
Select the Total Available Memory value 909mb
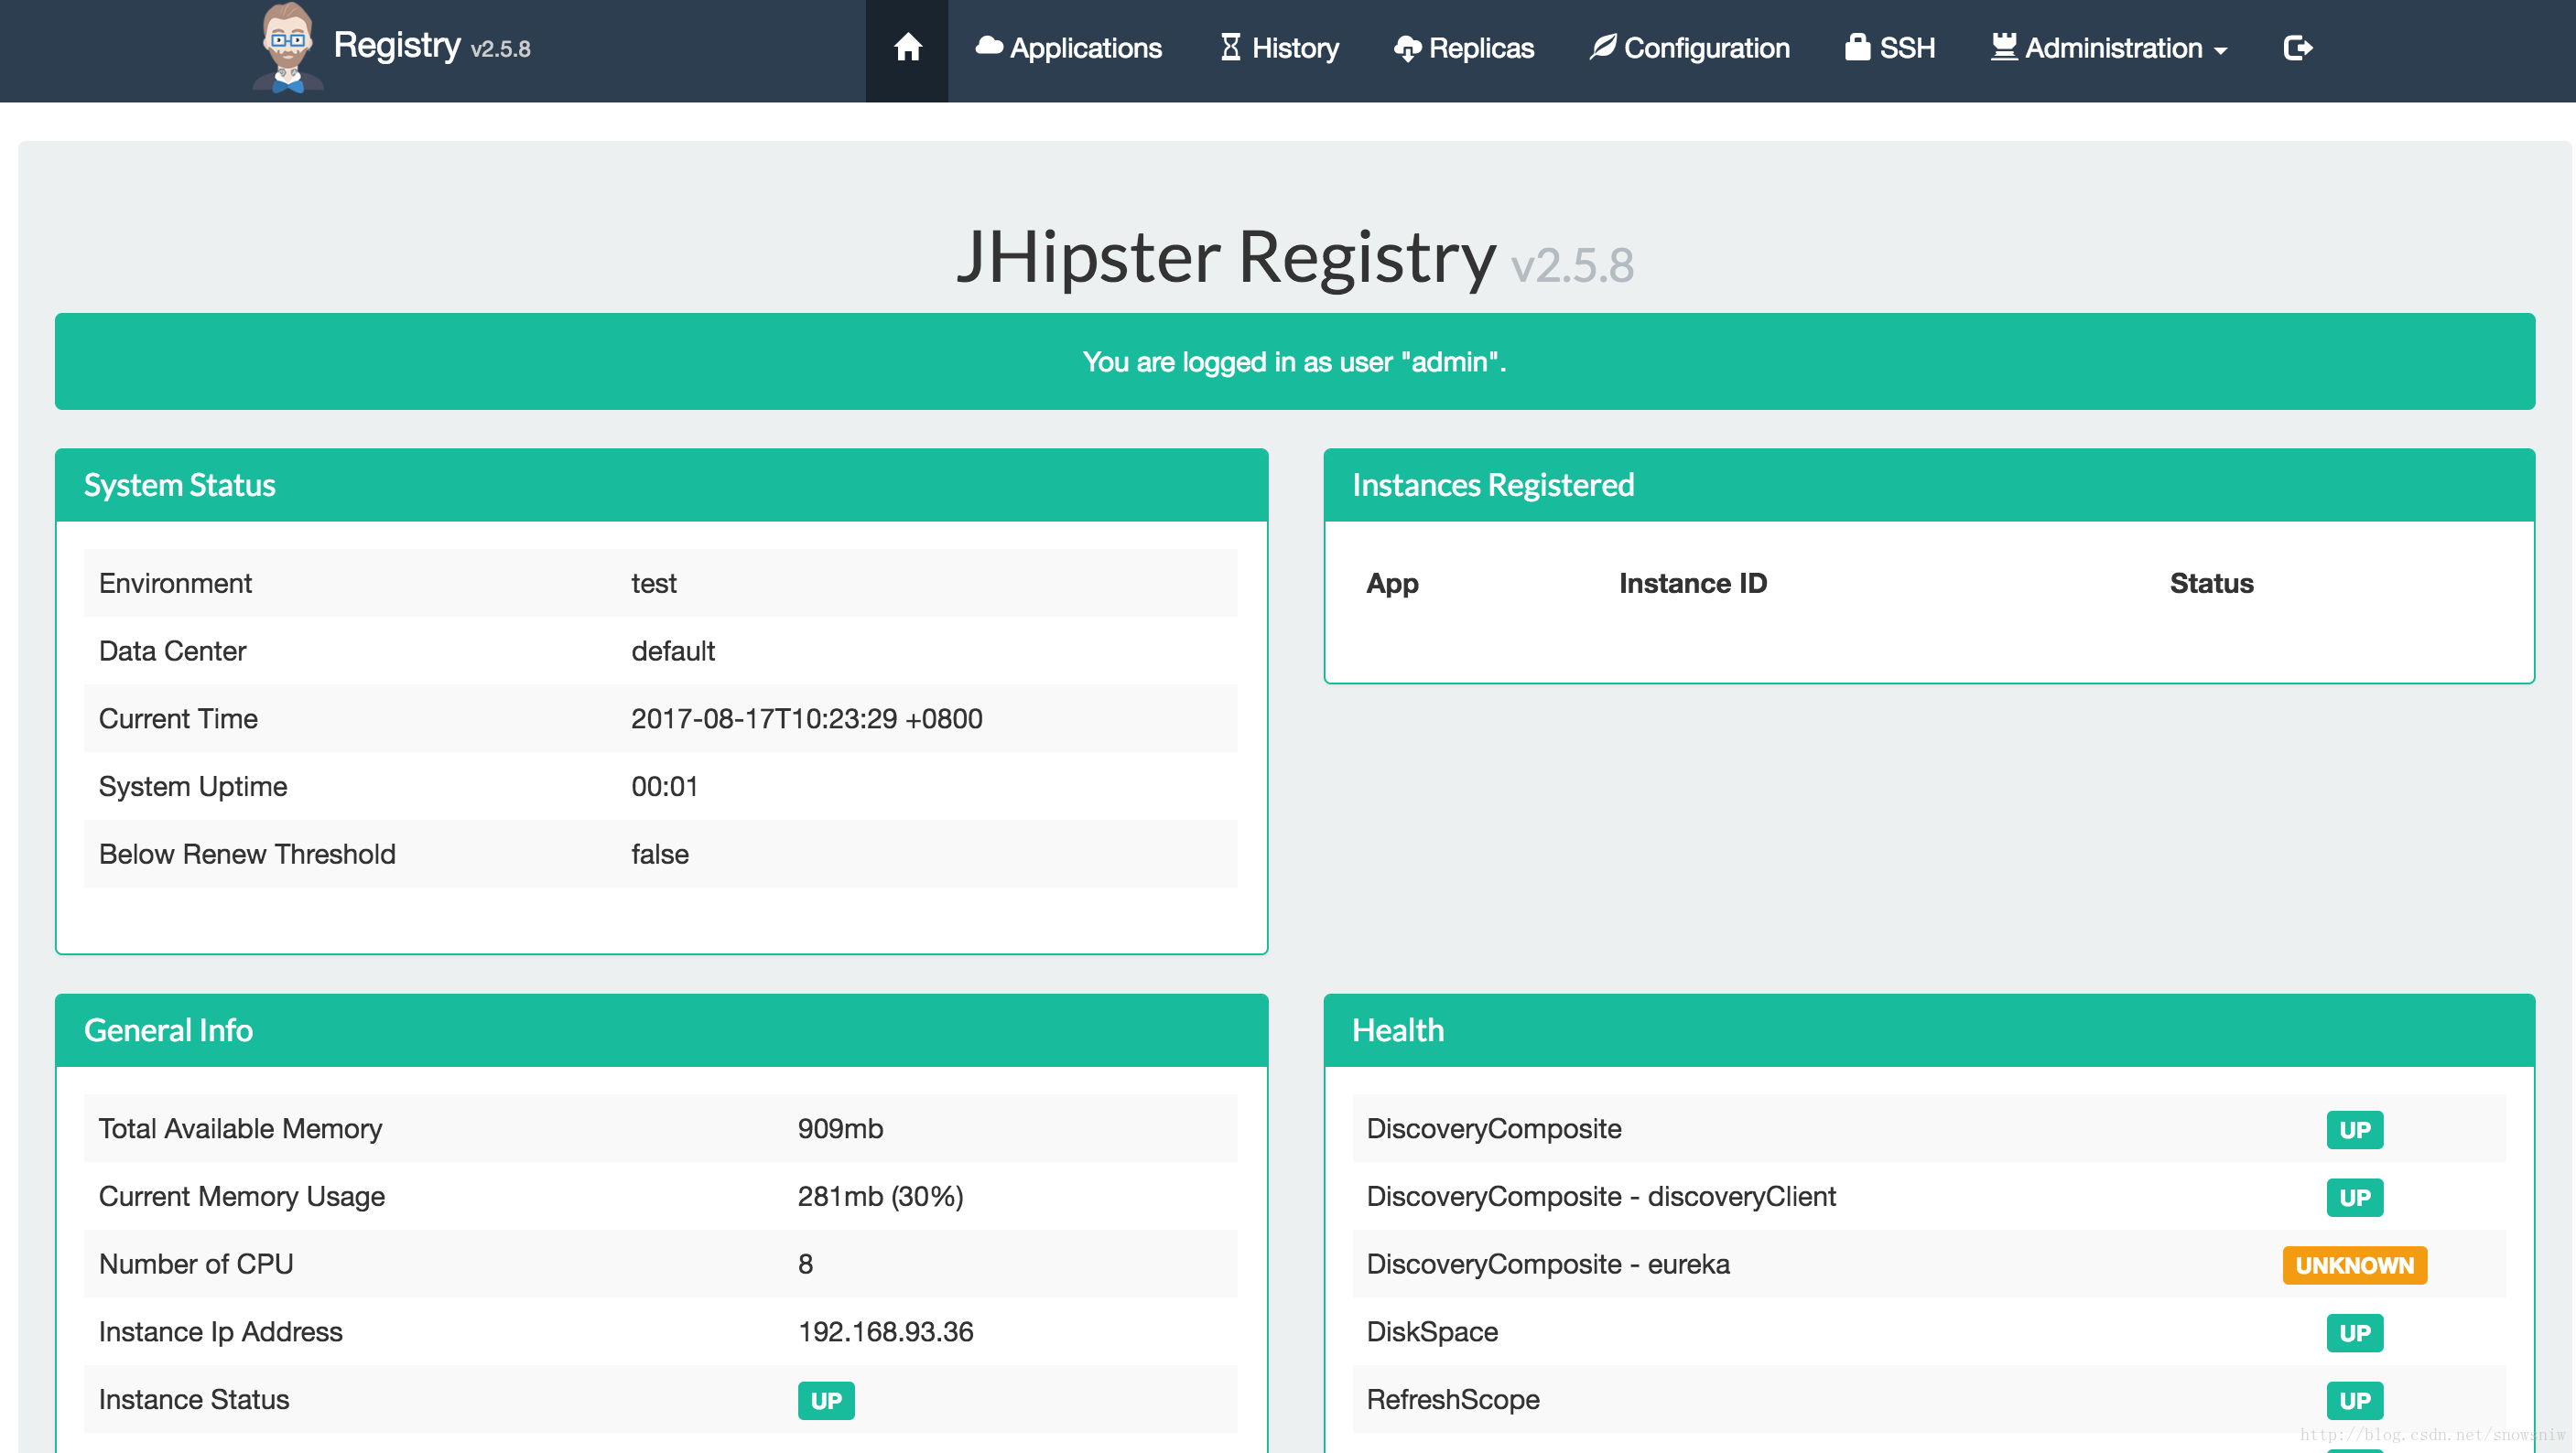840,1129
